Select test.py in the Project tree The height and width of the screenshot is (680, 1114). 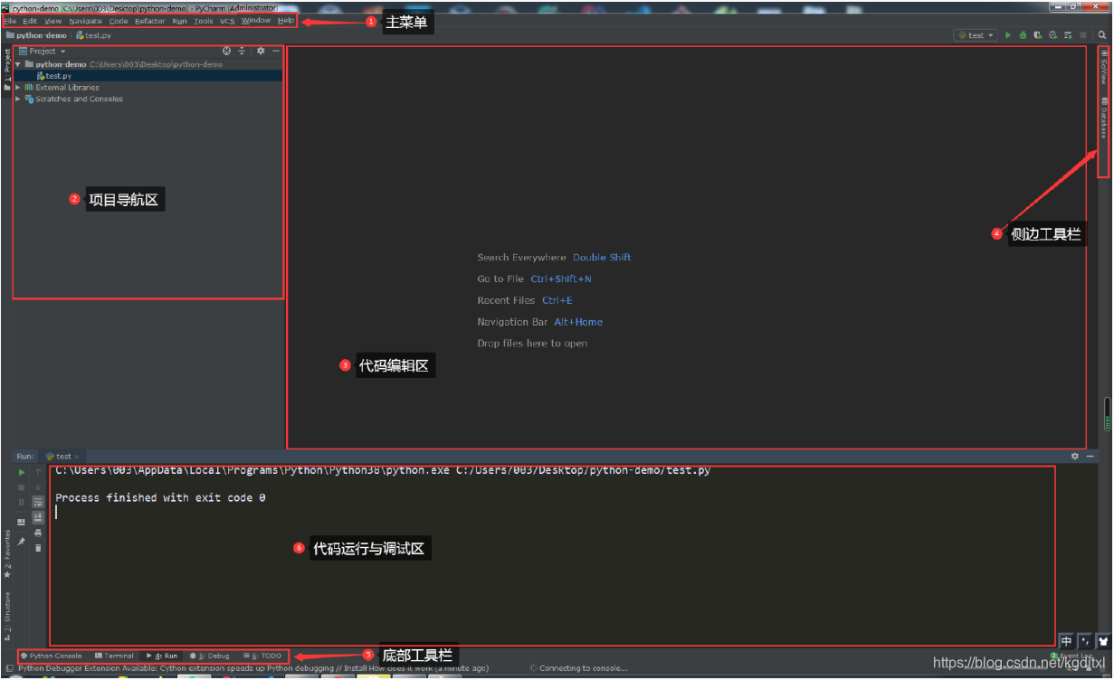click(53, 76)
